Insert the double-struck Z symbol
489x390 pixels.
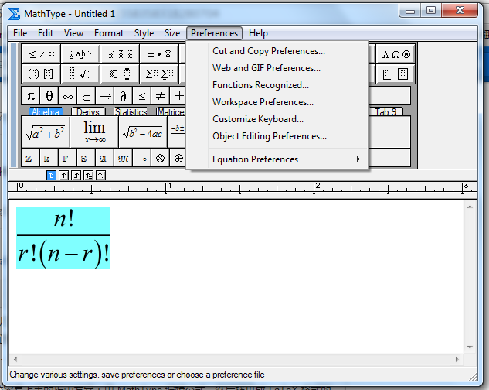31,158
